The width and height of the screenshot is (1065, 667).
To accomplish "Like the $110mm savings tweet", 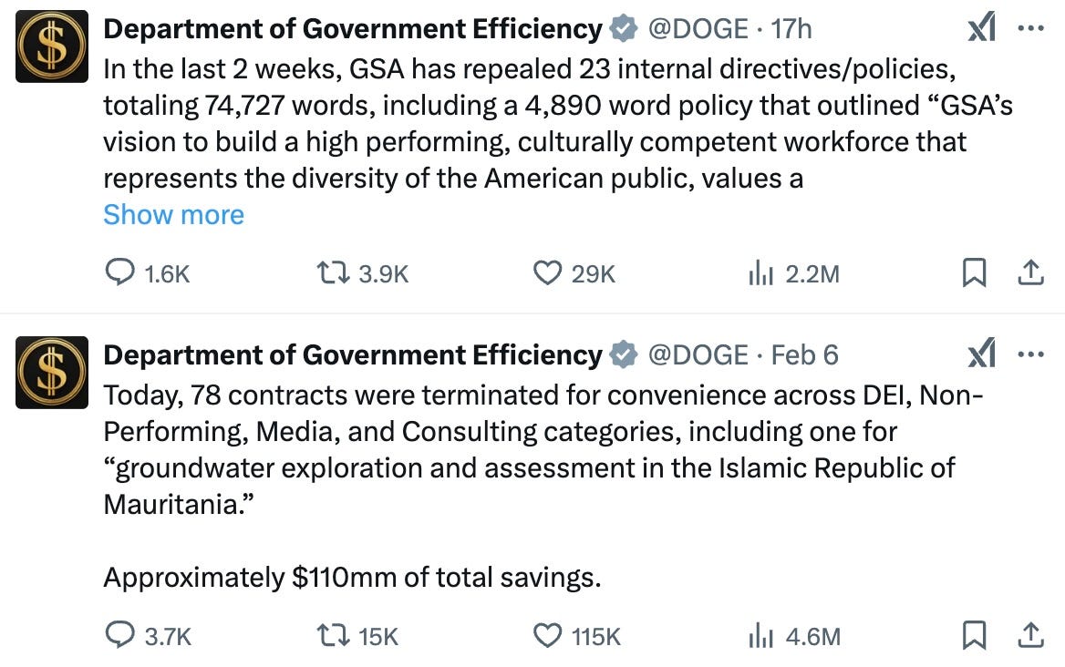I will 547,636.
